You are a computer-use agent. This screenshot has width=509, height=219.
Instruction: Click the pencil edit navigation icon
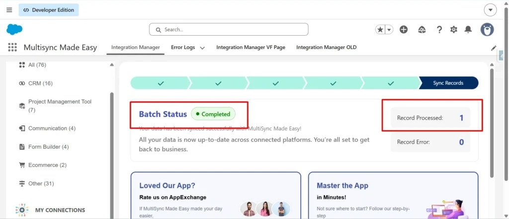[494, 48]
